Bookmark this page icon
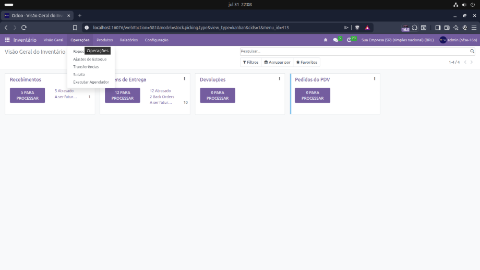 (x=75, y=28)
